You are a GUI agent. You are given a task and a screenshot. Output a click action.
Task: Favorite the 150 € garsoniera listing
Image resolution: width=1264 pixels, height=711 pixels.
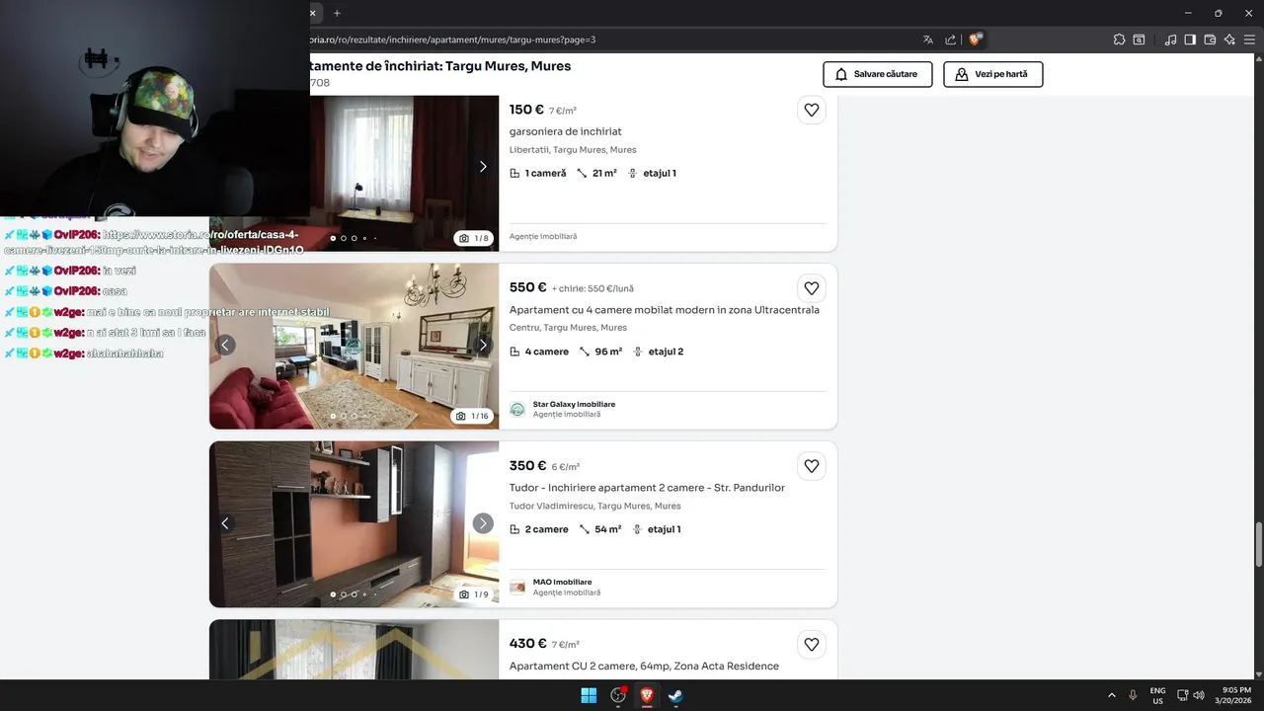[x=812, y=110]
